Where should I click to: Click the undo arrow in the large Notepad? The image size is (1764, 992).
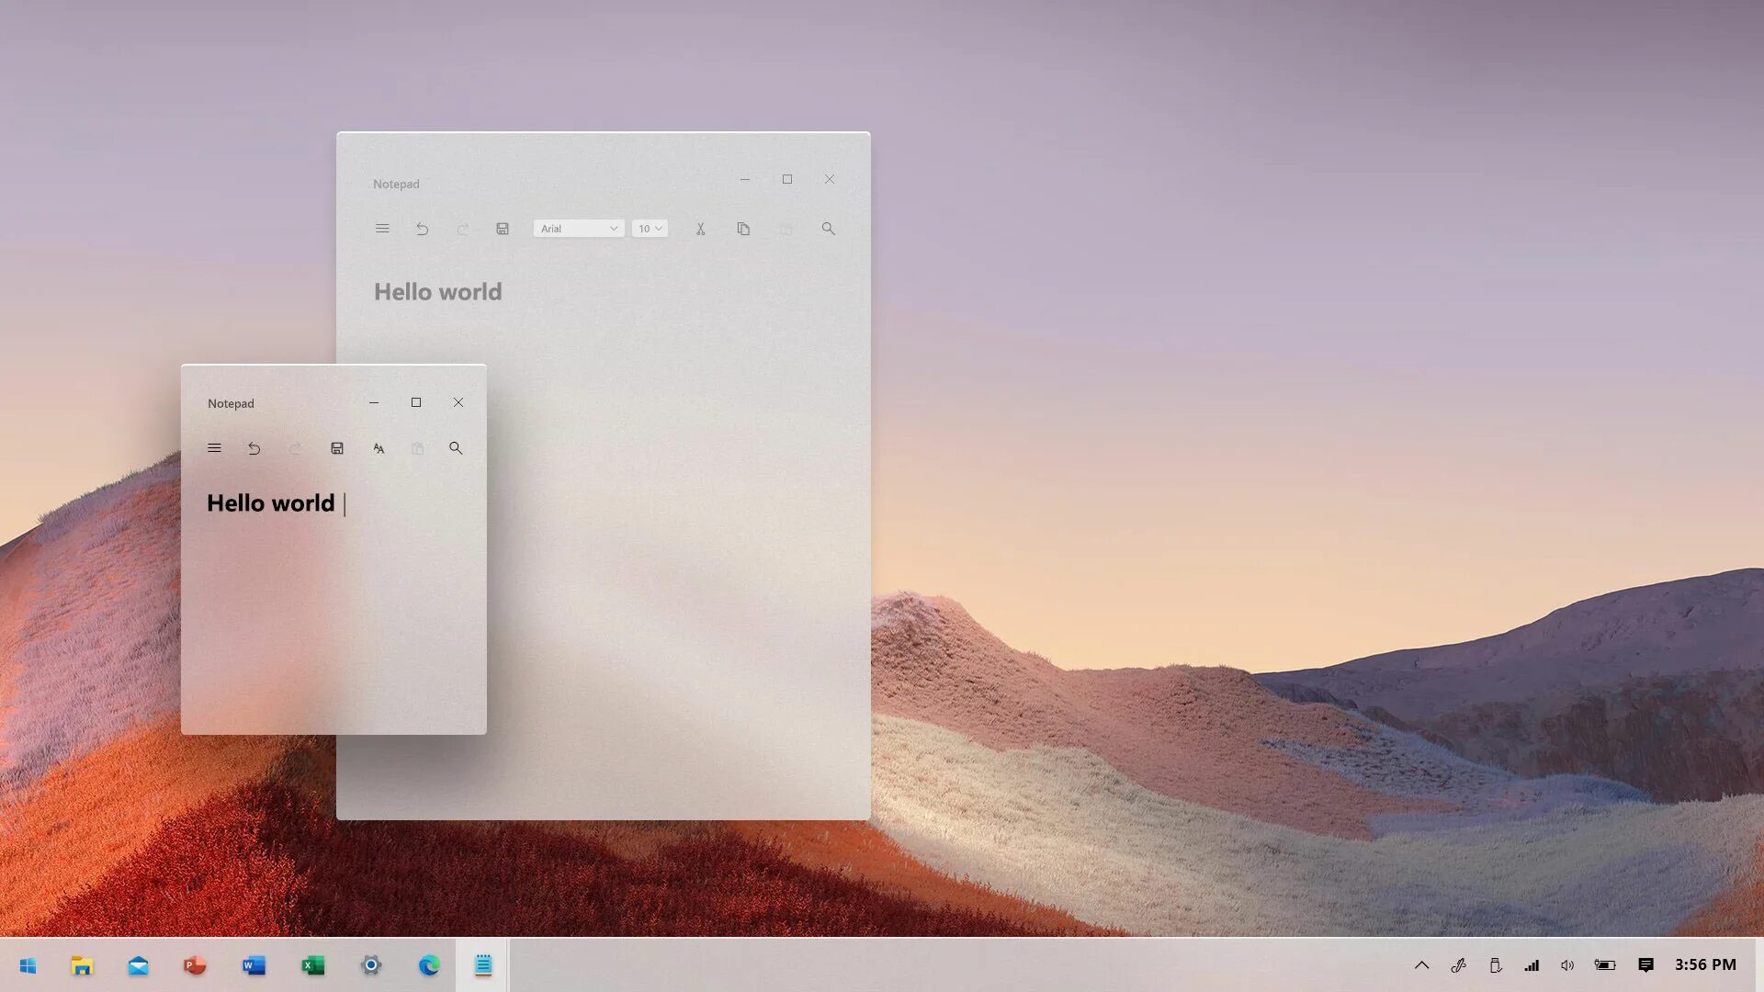(423, 229)
